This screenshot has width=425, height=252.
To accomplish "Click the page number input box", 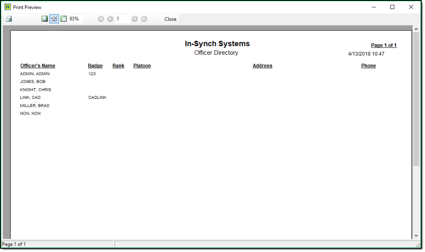I will [122, 19].
